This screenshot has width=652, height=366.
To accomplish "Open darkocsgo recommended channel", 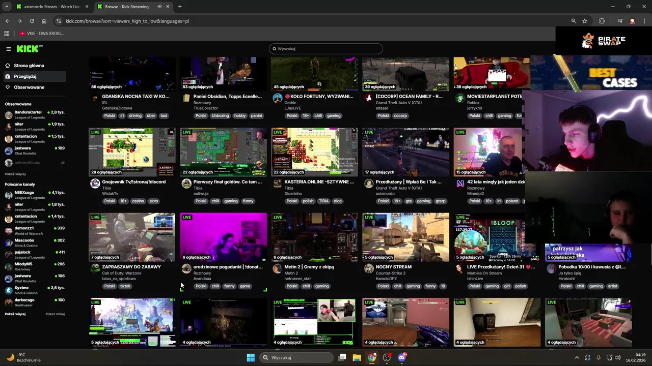I will (34, 302).
